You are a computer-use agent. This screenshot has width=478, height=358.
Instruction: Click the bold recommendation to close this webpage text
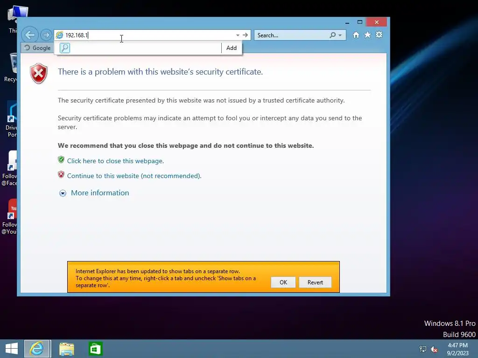pos(186,145)
